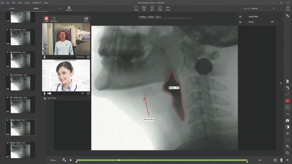Click the green circled tool icon
The height and width of the screenshot is (164, 292).
pyautogui.click(x=287, y=108)
